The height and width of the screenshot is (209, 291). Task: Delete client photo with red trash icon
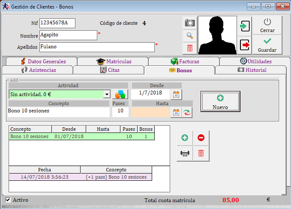(x=190, y=48)
